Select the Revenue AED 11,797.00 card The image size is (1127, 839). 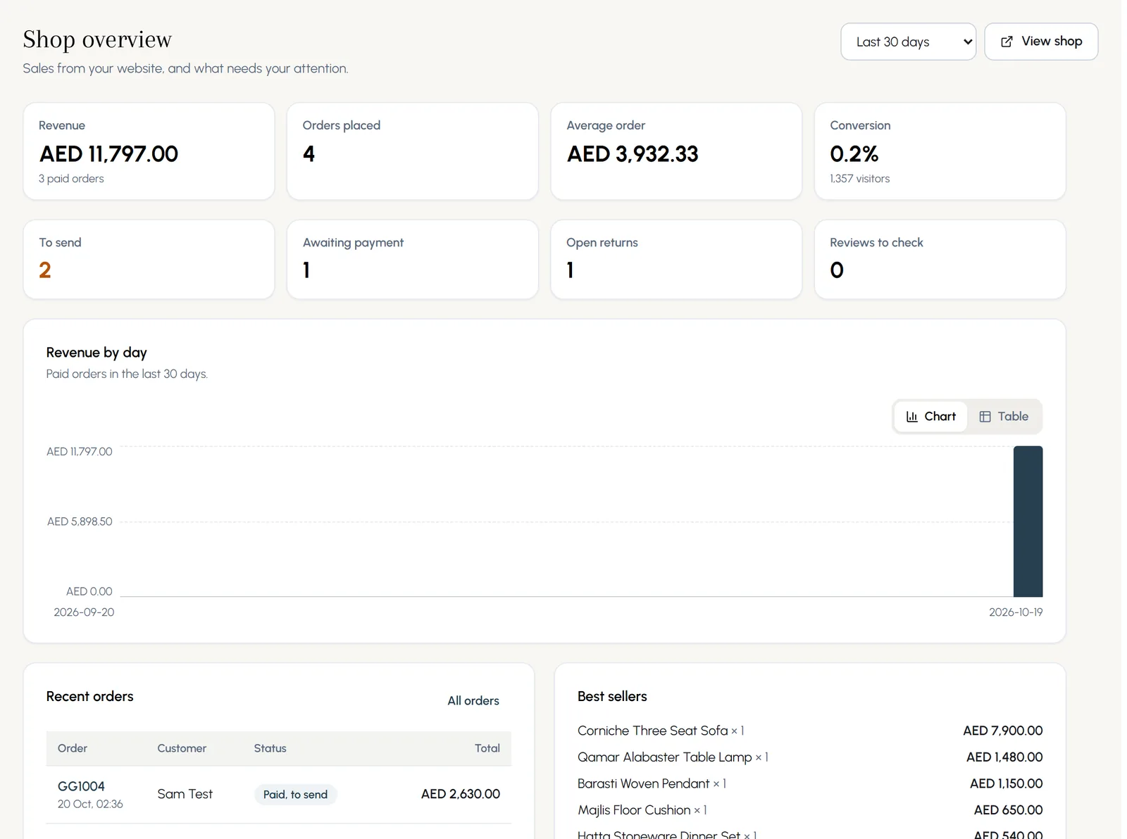pos(149,151)
